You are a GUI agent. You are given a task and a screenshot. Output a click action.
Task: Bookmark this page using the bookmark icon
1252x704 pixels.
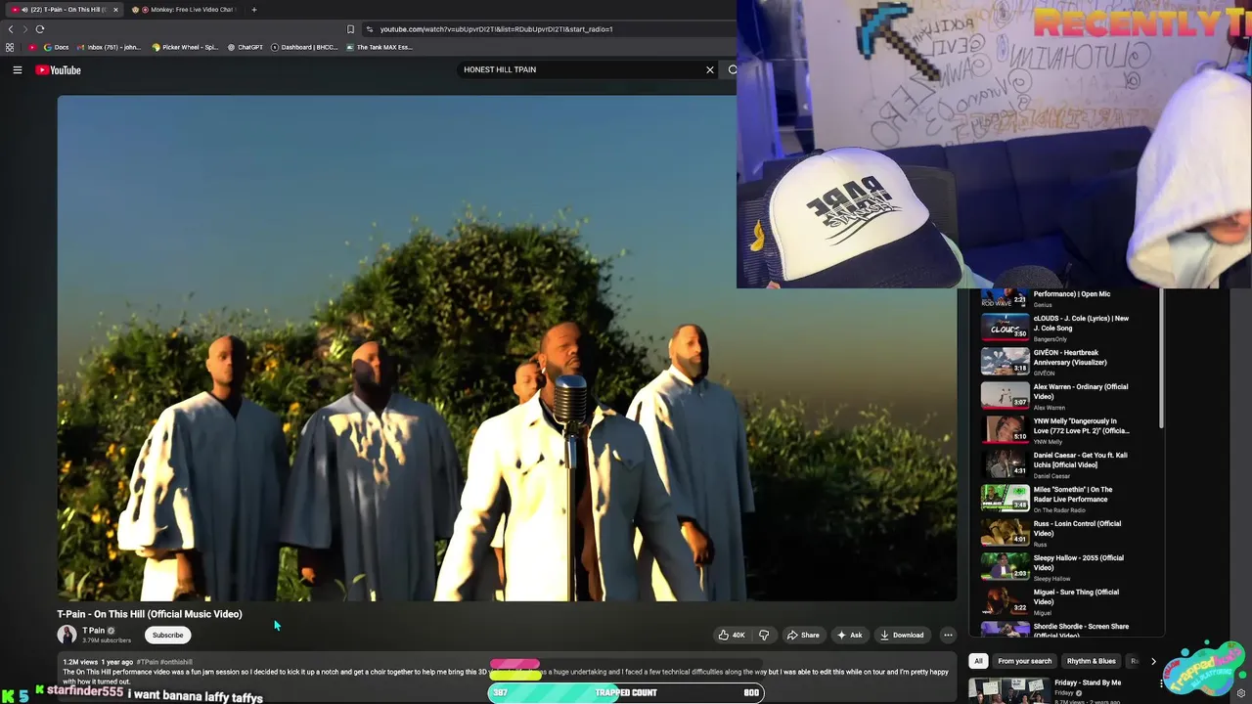[x=350, y=29]
